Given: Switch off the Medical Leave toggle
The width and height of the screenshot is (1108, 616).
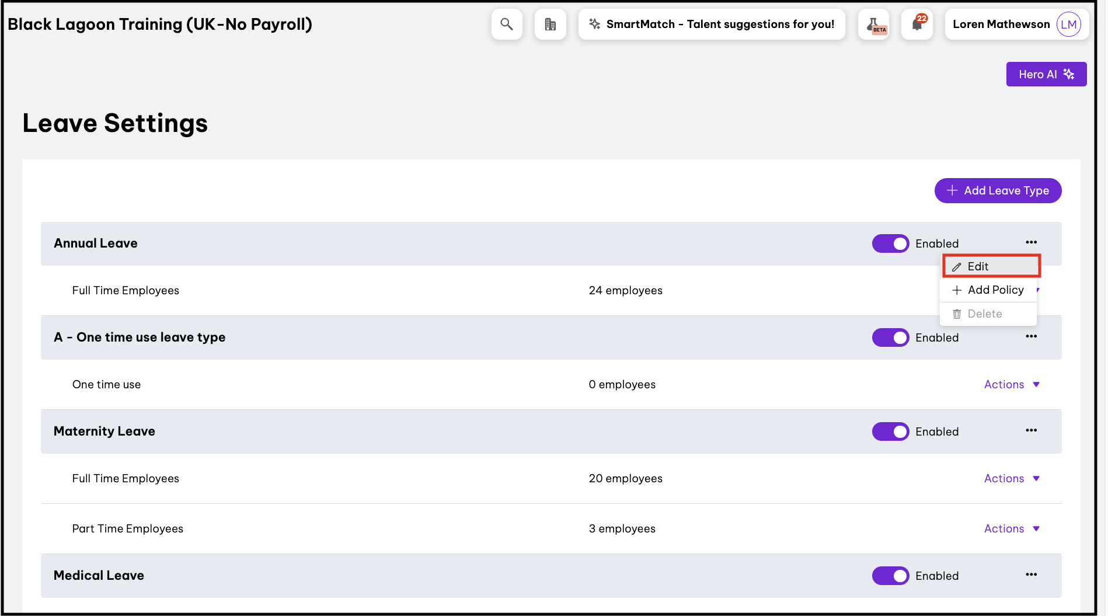Looking at the screenshot, I should (890, 576).
